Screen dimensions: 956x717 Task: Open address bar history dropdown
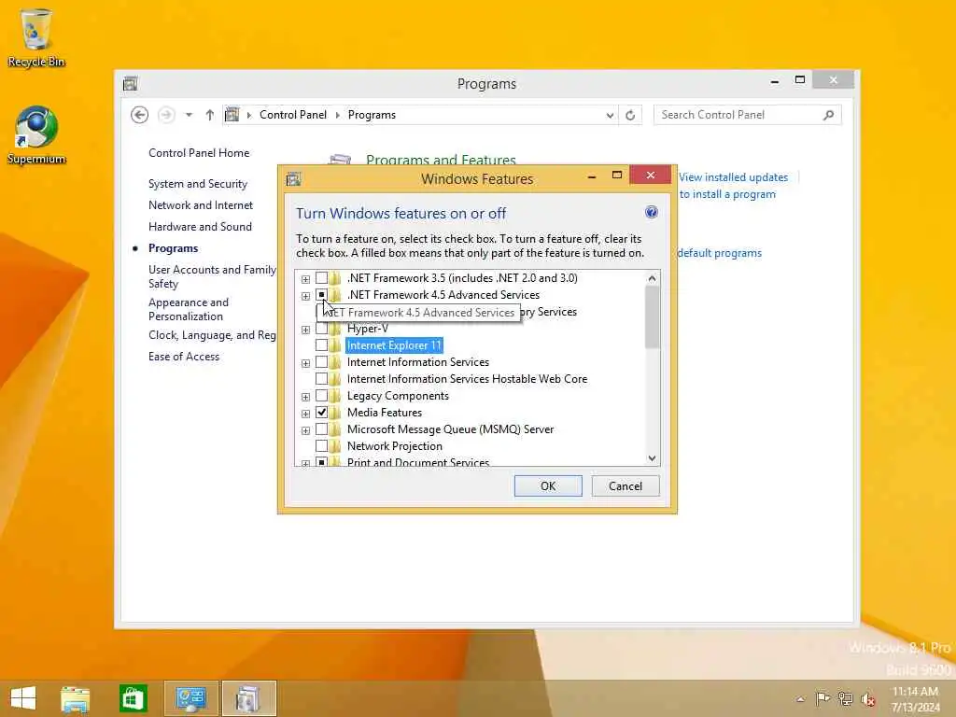coord(610,115)
